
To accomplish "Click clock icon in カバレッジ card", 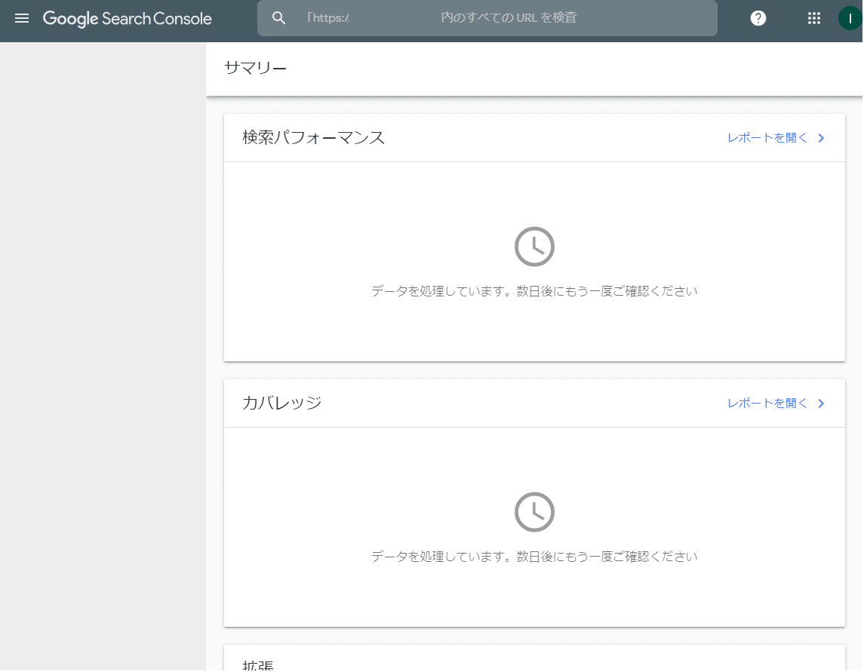I will pos(534,511).
